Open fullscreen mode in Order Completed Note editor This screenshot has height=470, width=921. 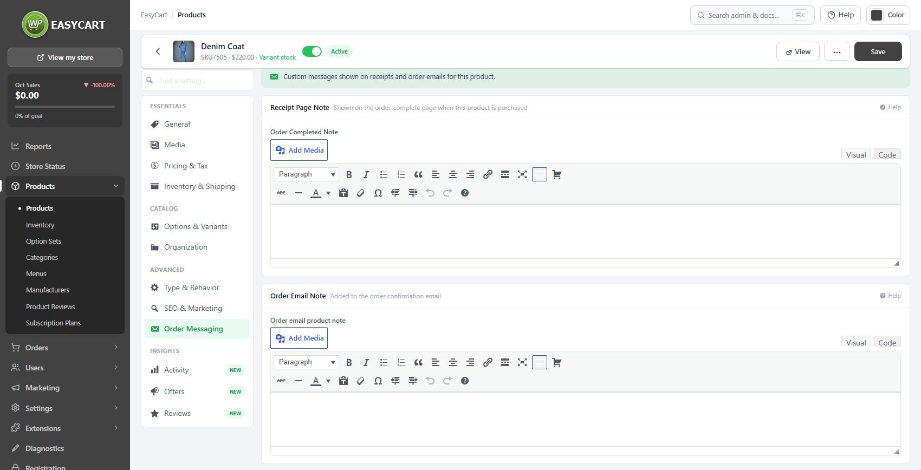(x=522, y=174)
